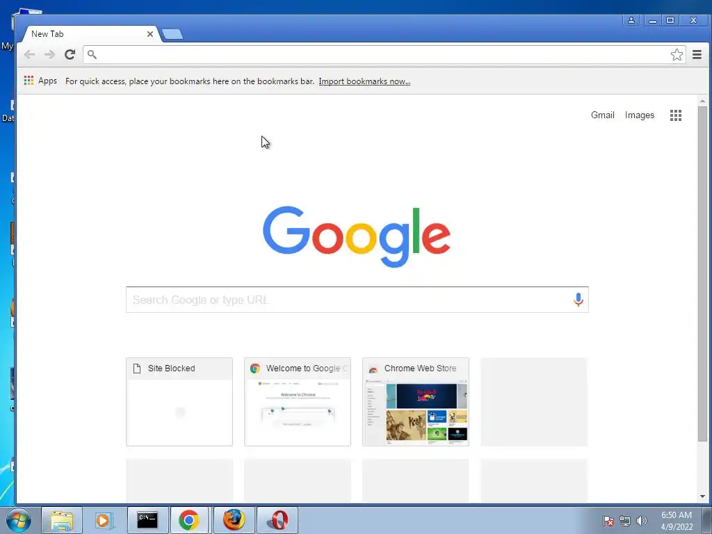This screenshot has width=712, height=534.
Task: Open the Google apps grid
Action: tap(676, 115)
